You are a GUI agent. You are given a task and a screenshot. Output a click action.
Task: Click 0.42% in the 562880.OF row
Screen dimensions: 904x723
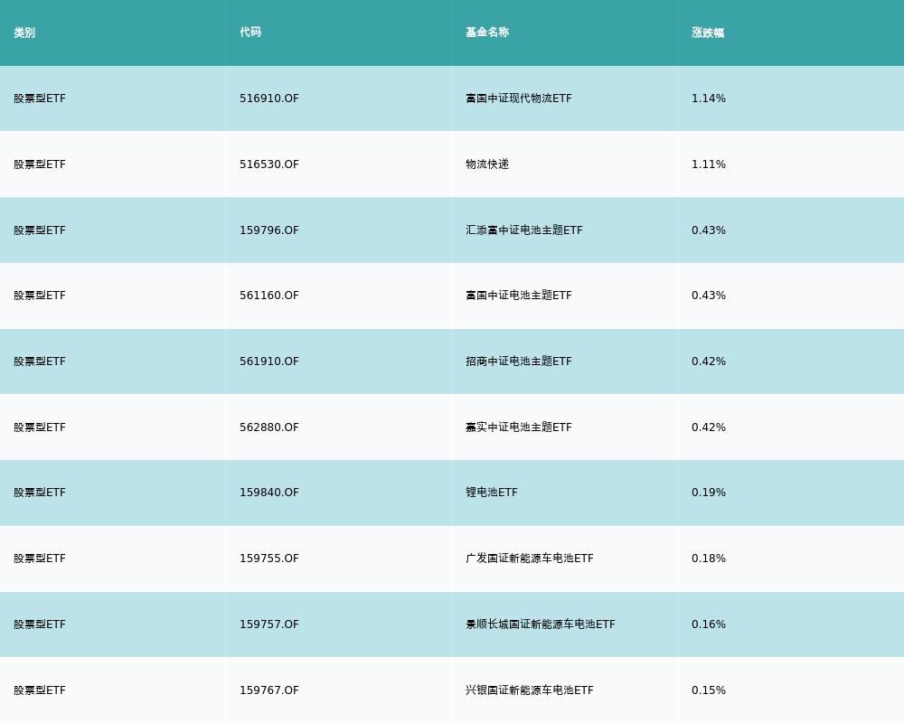click(709, 427)
